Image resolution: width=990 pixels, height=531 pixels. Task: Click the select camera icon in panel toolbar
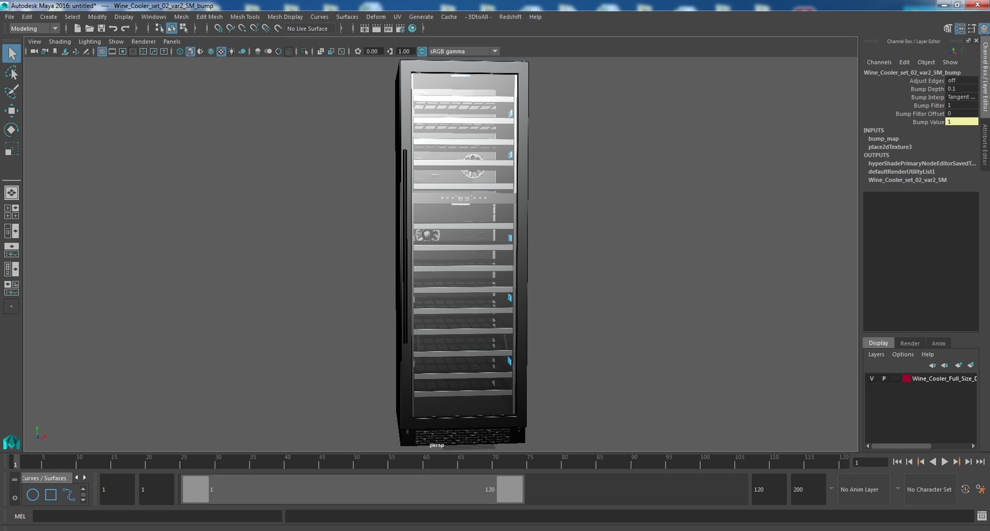pos(34,52)
